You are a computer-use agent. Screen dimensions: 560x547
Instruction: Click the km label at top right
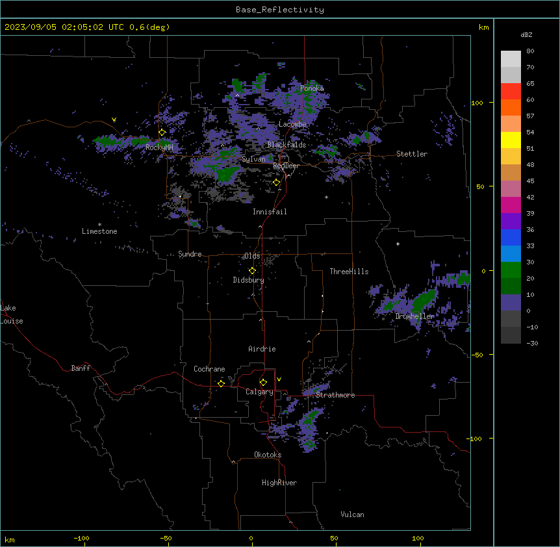[483, 27]
